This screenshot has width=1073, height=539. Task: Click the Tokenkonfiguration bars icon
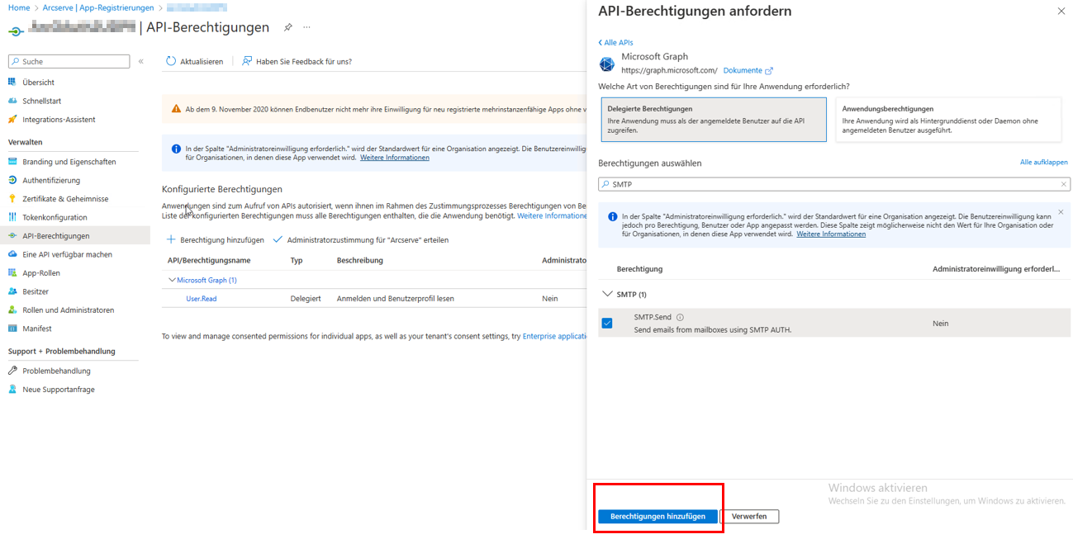click(12, 217)
